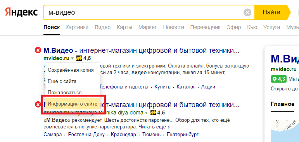Open the Каталог sitelink
Viewport: 299px width, 142px height.
tap(186, 87)
